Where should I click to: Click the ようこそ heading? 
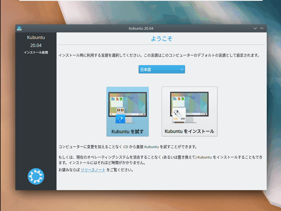(162, 38)
